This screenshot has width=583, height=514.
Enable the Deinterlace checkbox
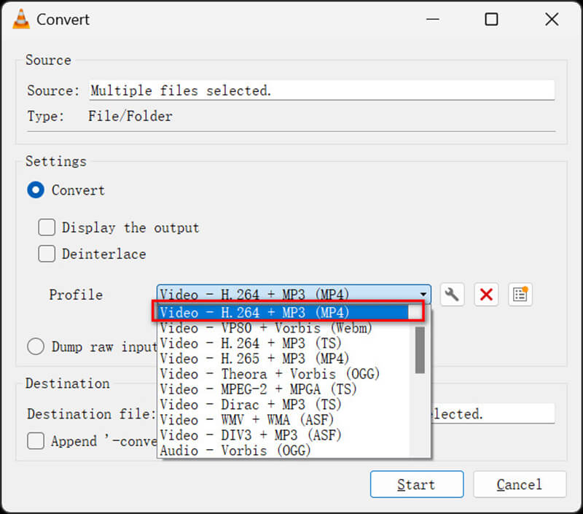click(47, 254)
